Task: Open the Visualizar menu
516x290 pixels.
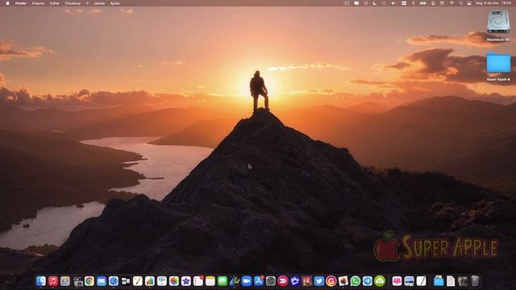Action: coord(73,3)
